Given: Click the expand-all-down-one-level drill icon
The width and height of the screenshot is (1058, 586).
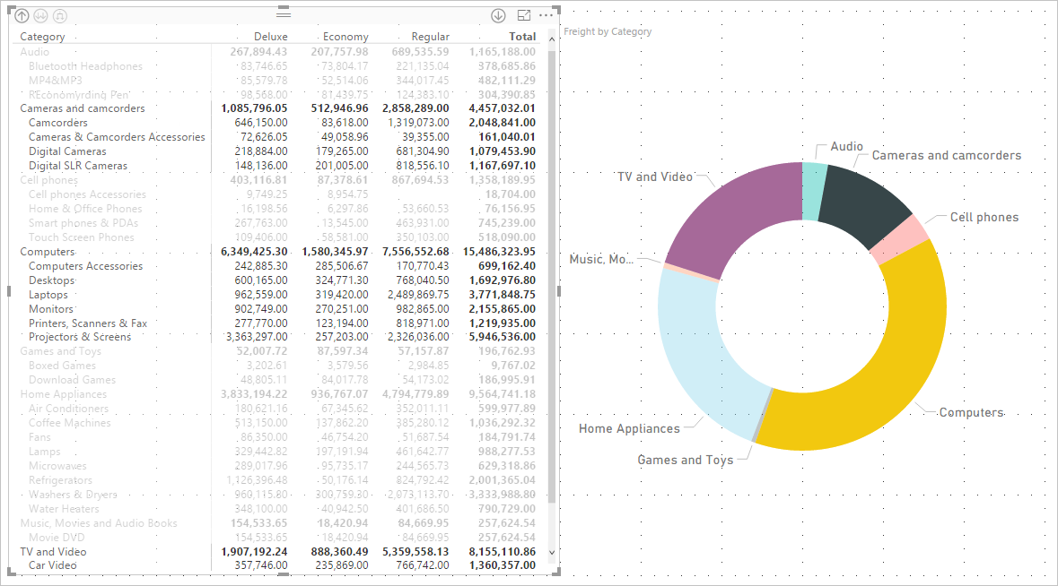Looking at the screenshot, I should tap(59, 15).
